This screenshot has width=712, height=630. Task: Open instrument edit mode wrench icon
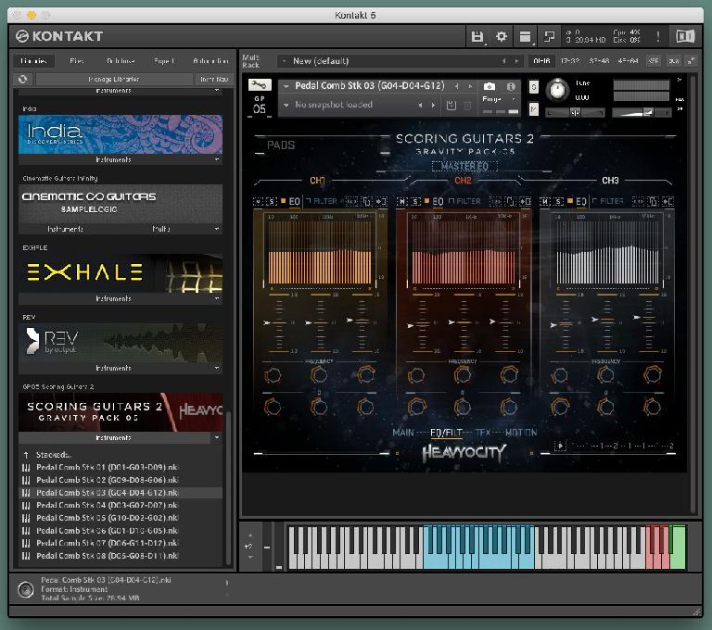[x=260, y=85]
